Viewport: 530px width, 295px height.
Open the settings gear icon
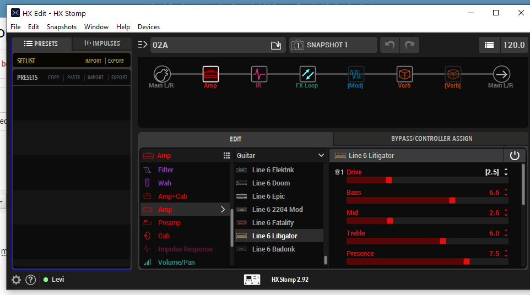pos(16,280)
